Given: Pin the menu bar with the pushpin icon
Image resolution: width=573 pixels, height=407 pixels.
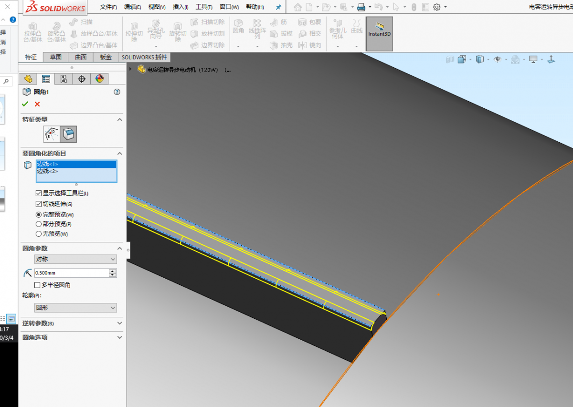Looking at the screenshot, I should coord(279,7).
